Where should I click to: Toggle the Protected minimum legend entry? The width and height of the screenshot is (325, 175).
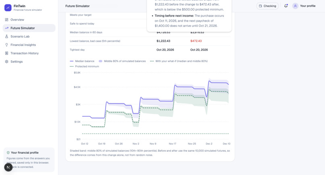tap(84, 66)
